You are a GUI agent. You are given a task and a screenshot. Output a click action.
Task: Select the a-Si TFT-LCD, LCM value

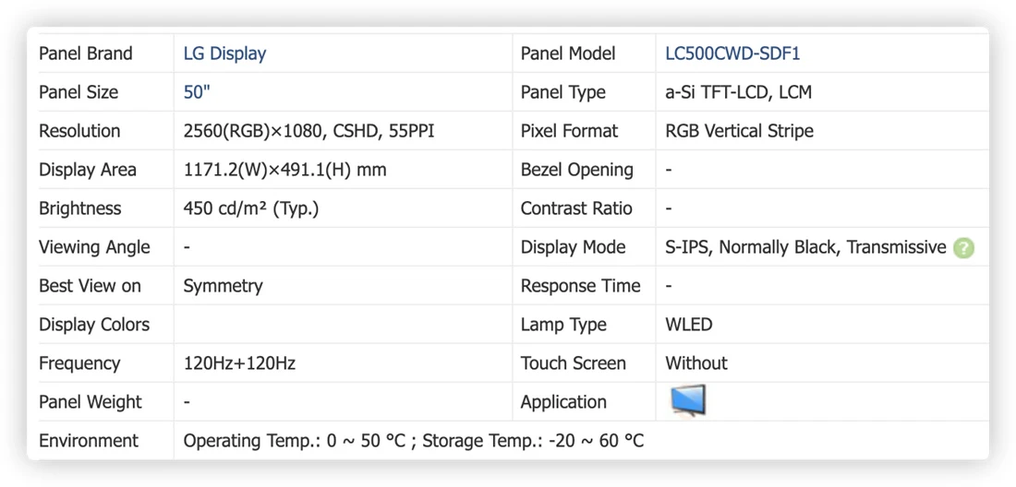coord(739,92)
